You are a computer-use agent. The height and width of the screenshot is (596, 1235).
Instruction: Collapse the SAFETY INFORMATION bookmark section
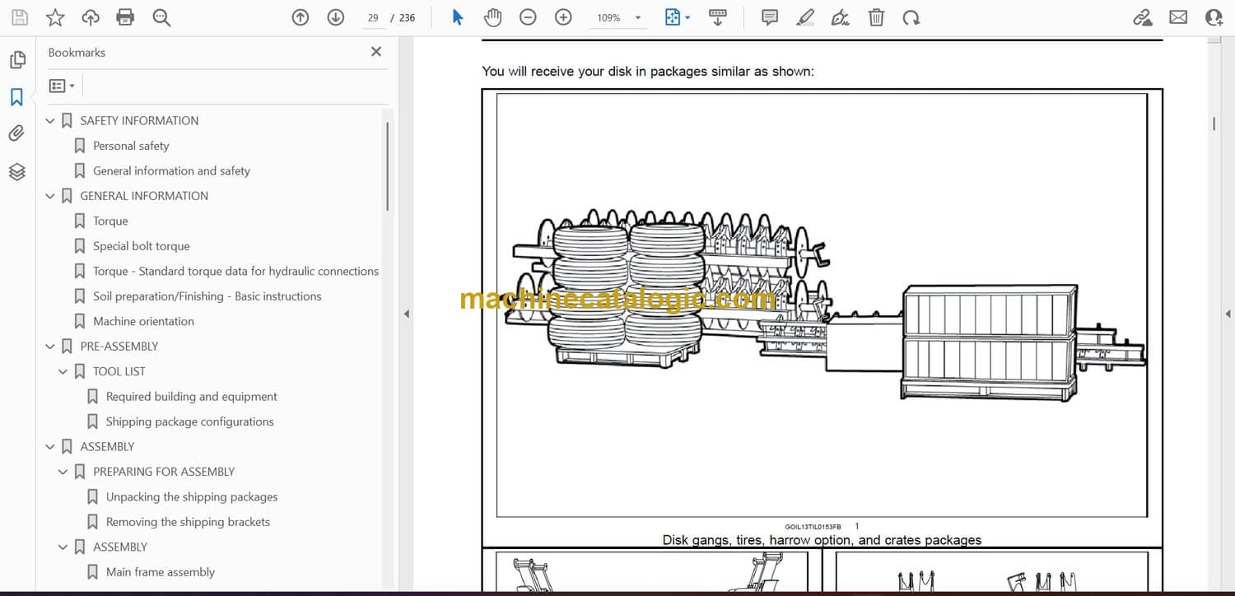click(x=50, y=121)
